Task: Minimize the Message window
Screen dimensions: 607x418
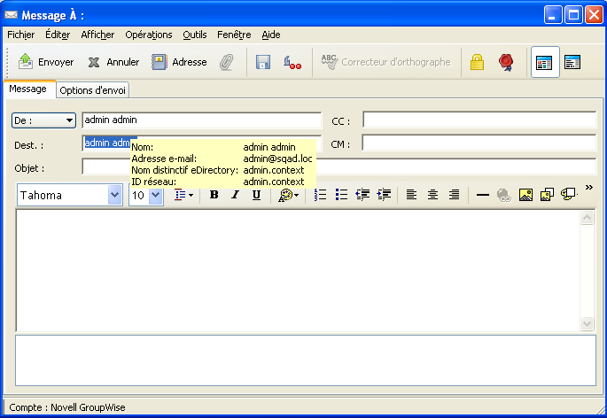Action: tap(553, 15)
